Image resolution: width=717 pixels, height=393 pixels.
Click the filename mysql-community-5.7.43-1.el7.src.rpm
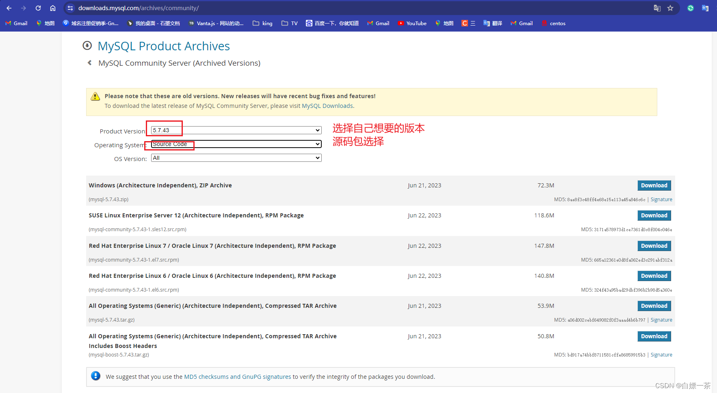click(134, 260)
